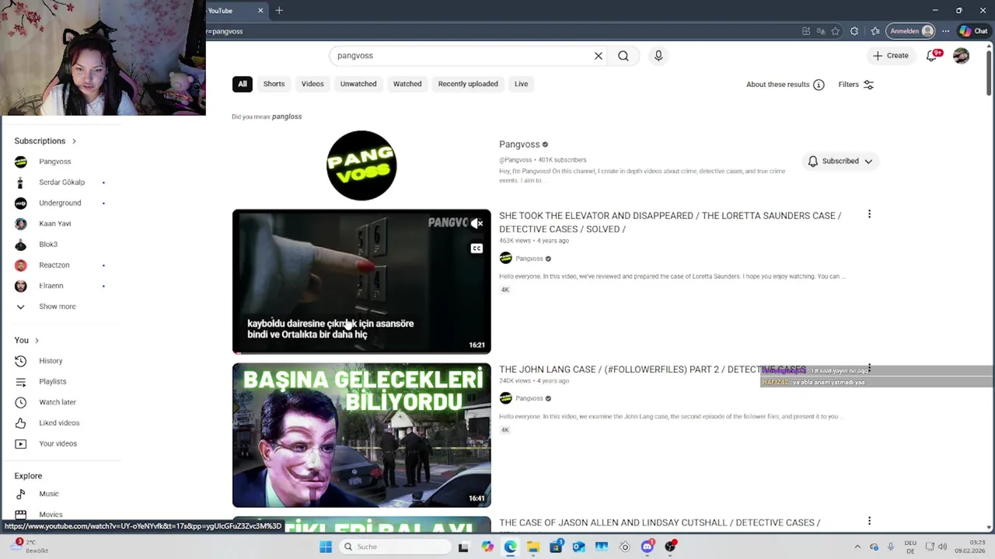995x559 pixels.
Task: Click the Anmelden sign-in button
Action: pyautogui.click(x=911, y=31)
